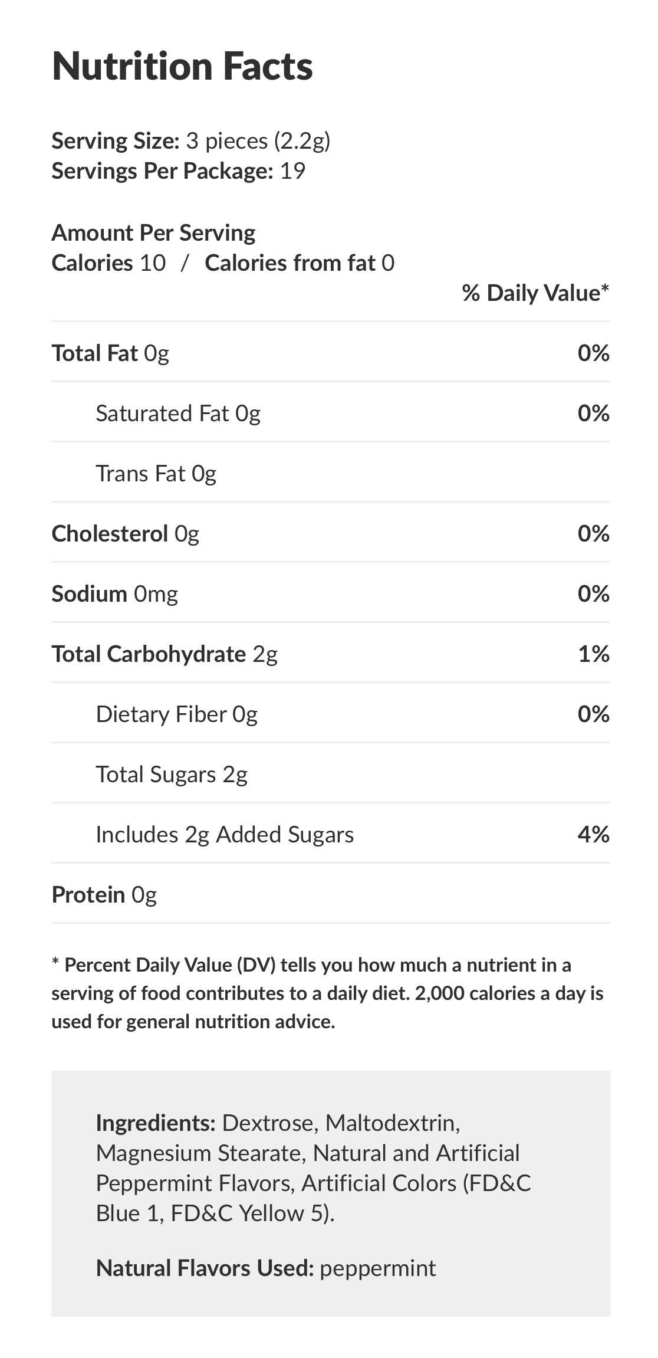The height and width of the screenshot is (1358, 658).
Task: Click the Amount Per Serving label
Action: click(153, 233)
